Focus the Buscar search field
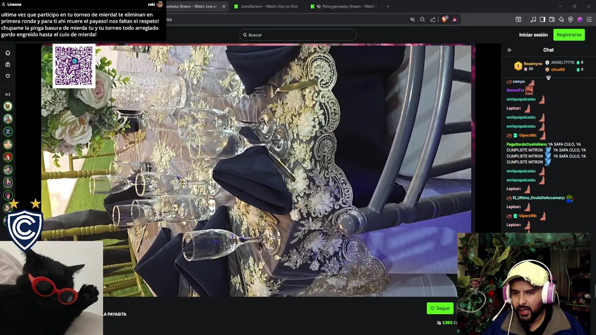Screen dimensions: 596x335 [x=298, y=35]
